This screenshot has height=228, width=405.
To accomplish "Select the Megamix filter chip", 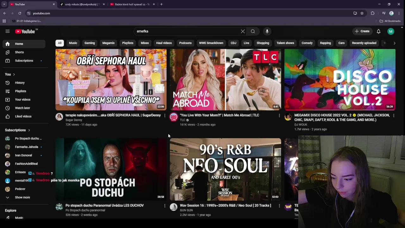I will tap(109, 43).
